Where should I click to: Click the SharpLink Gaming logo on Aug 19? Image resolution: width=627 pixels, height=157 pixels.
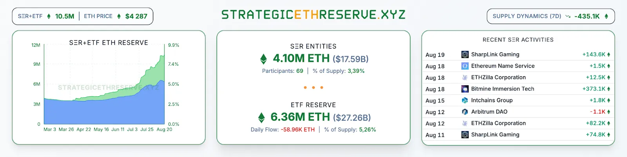pyautogui.click(x=465, y=54)
